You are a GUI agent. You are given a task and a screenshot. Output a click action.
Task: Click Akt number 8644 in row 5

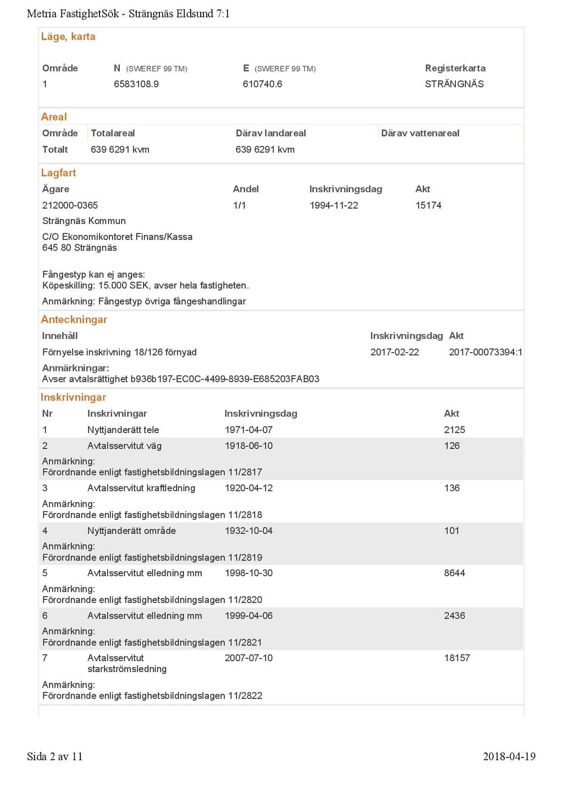click(454, 573)
